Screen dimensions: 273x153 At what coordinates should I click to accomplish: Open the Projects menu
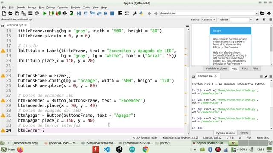pyautogui.click(x=76, y=8)
